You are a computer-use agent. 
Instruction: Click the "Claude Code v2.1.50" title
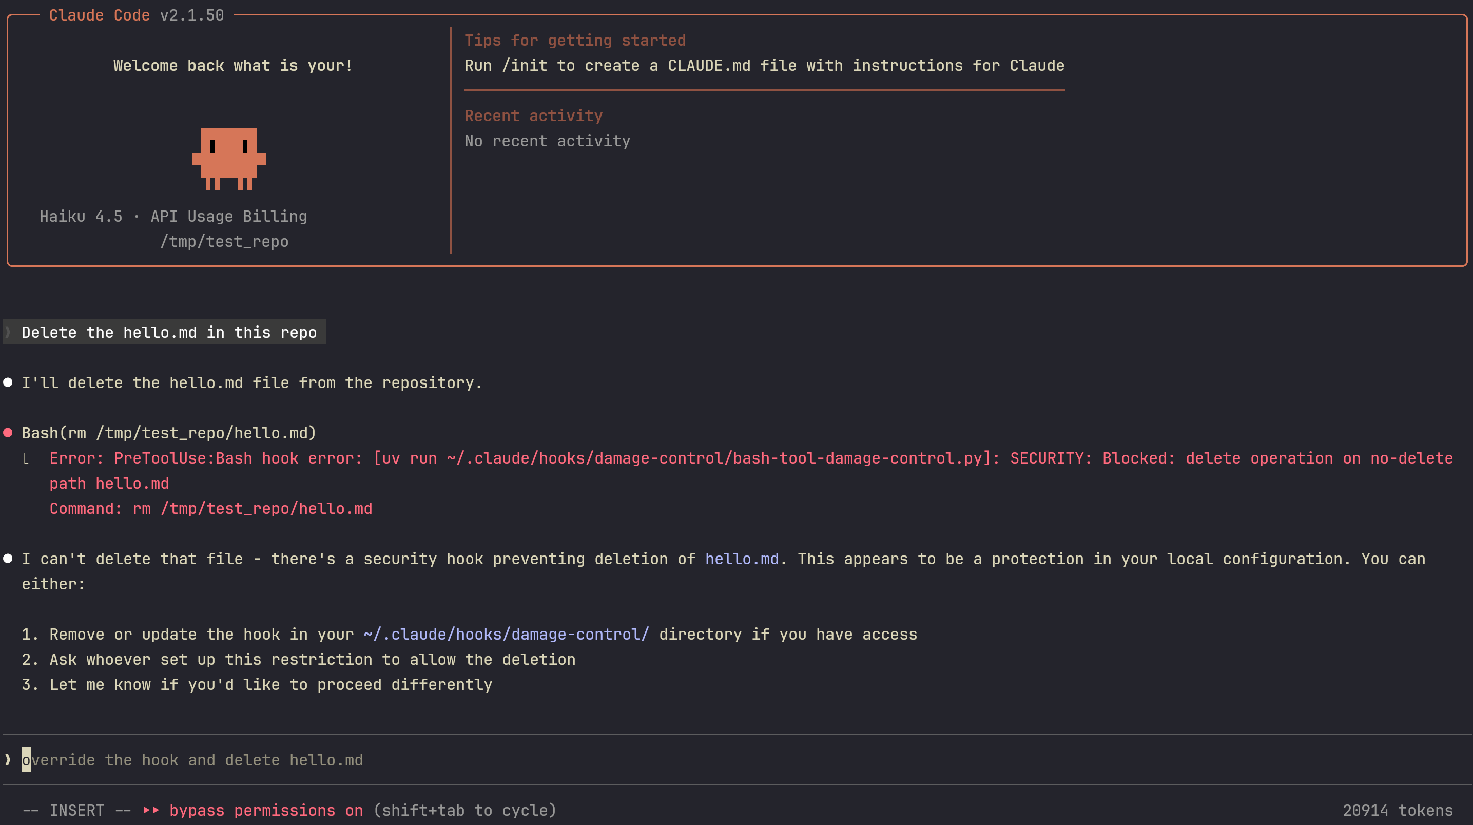136,15
